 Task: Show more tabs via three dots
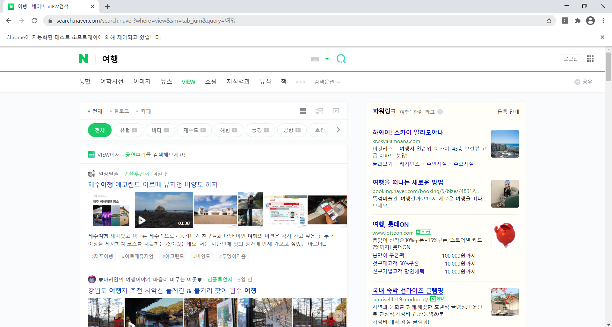301,82
